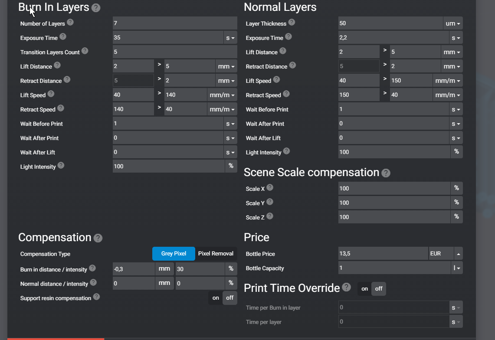The height and width of the screenshot is (340, 495).
Task: Click Burn In Exposure Time input field
Action: coord(168,38)
